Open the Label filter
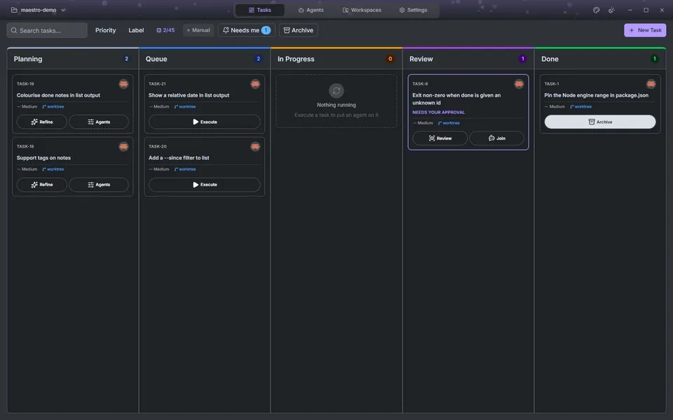 [136, 30]
